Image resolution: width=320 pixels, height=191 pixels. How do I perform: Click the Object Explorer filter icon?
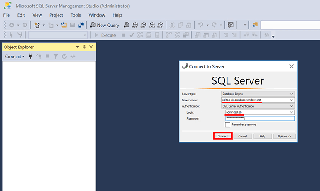tap(55, 56)
